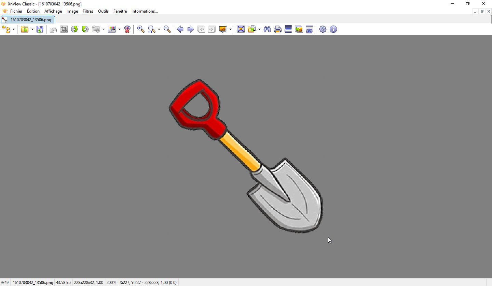The image size is (492, 286).
Task: Click the Save As floppy disk icon
Action: (x=40, y=29)
